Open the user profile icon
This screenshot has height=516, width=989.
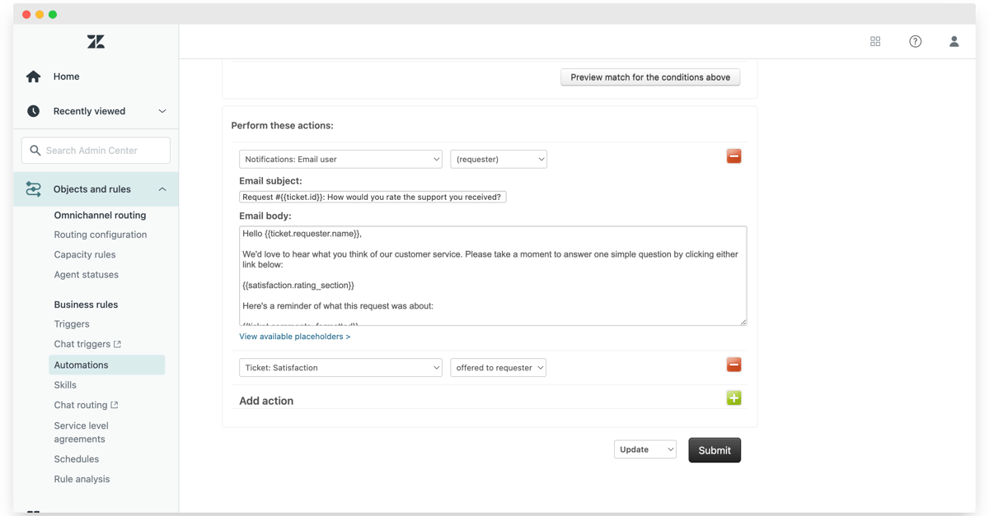[954, 41]
